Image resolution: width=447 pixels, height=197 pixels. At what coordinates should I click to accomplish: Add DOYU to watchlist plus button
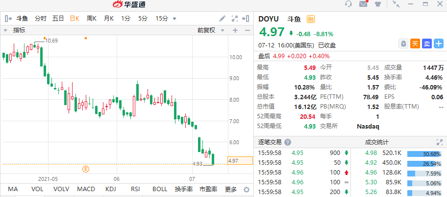pos(439,44)
